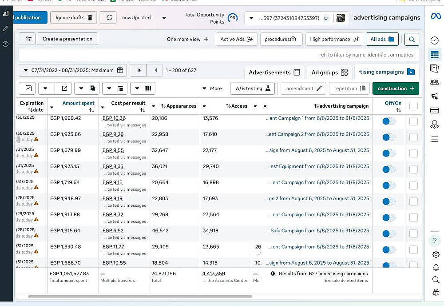444x306 pixels.
Task: Click the refresh icon button
Action: click(x=108, y=18)
